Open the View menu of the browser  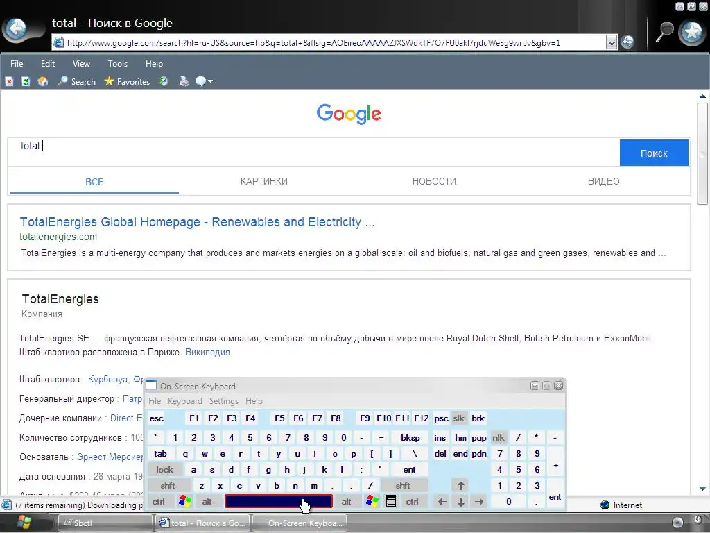click(81, 63)
